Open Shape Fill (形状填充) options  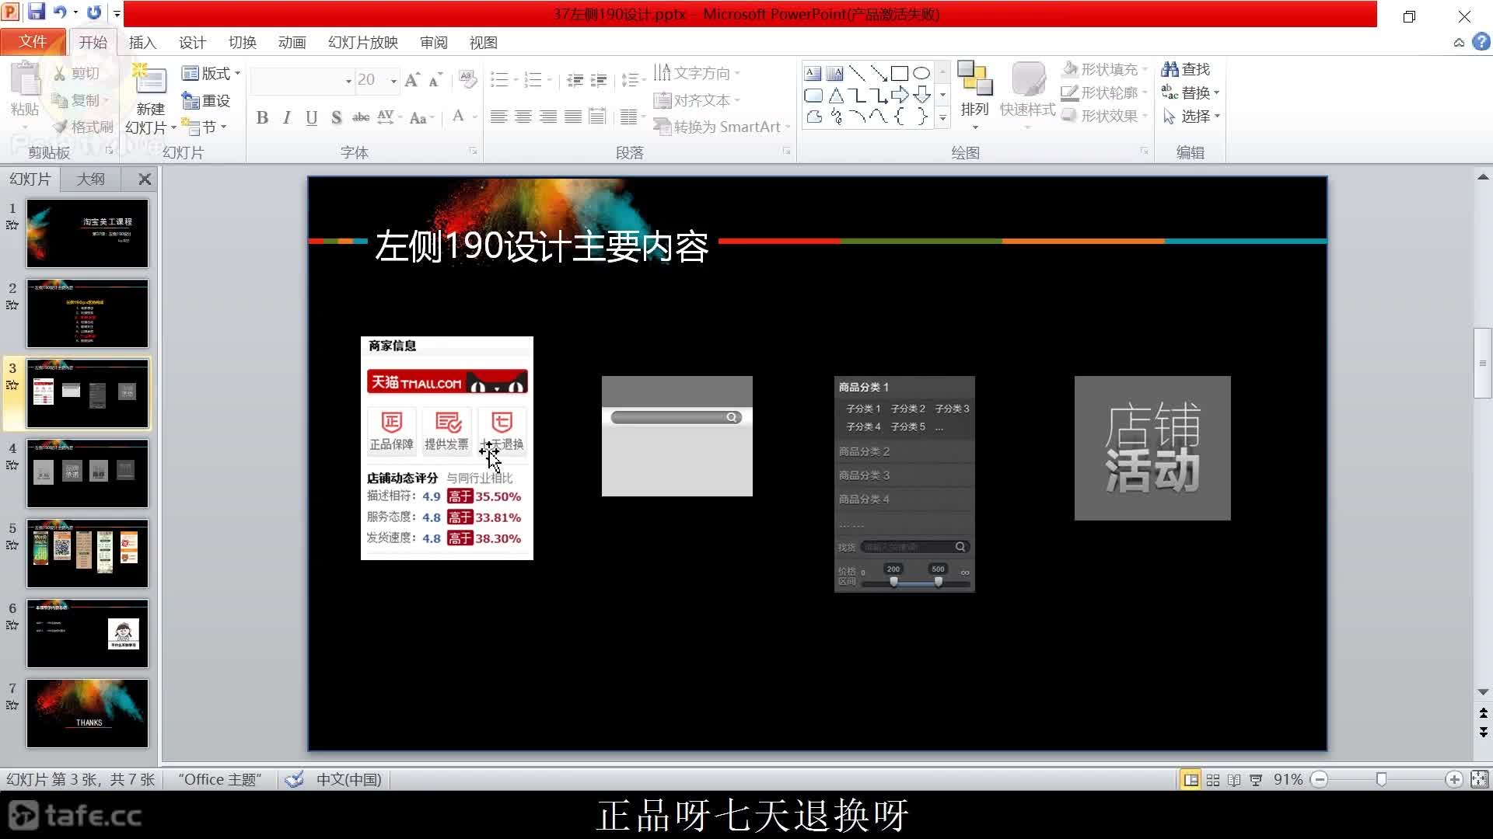[1104, 69]
